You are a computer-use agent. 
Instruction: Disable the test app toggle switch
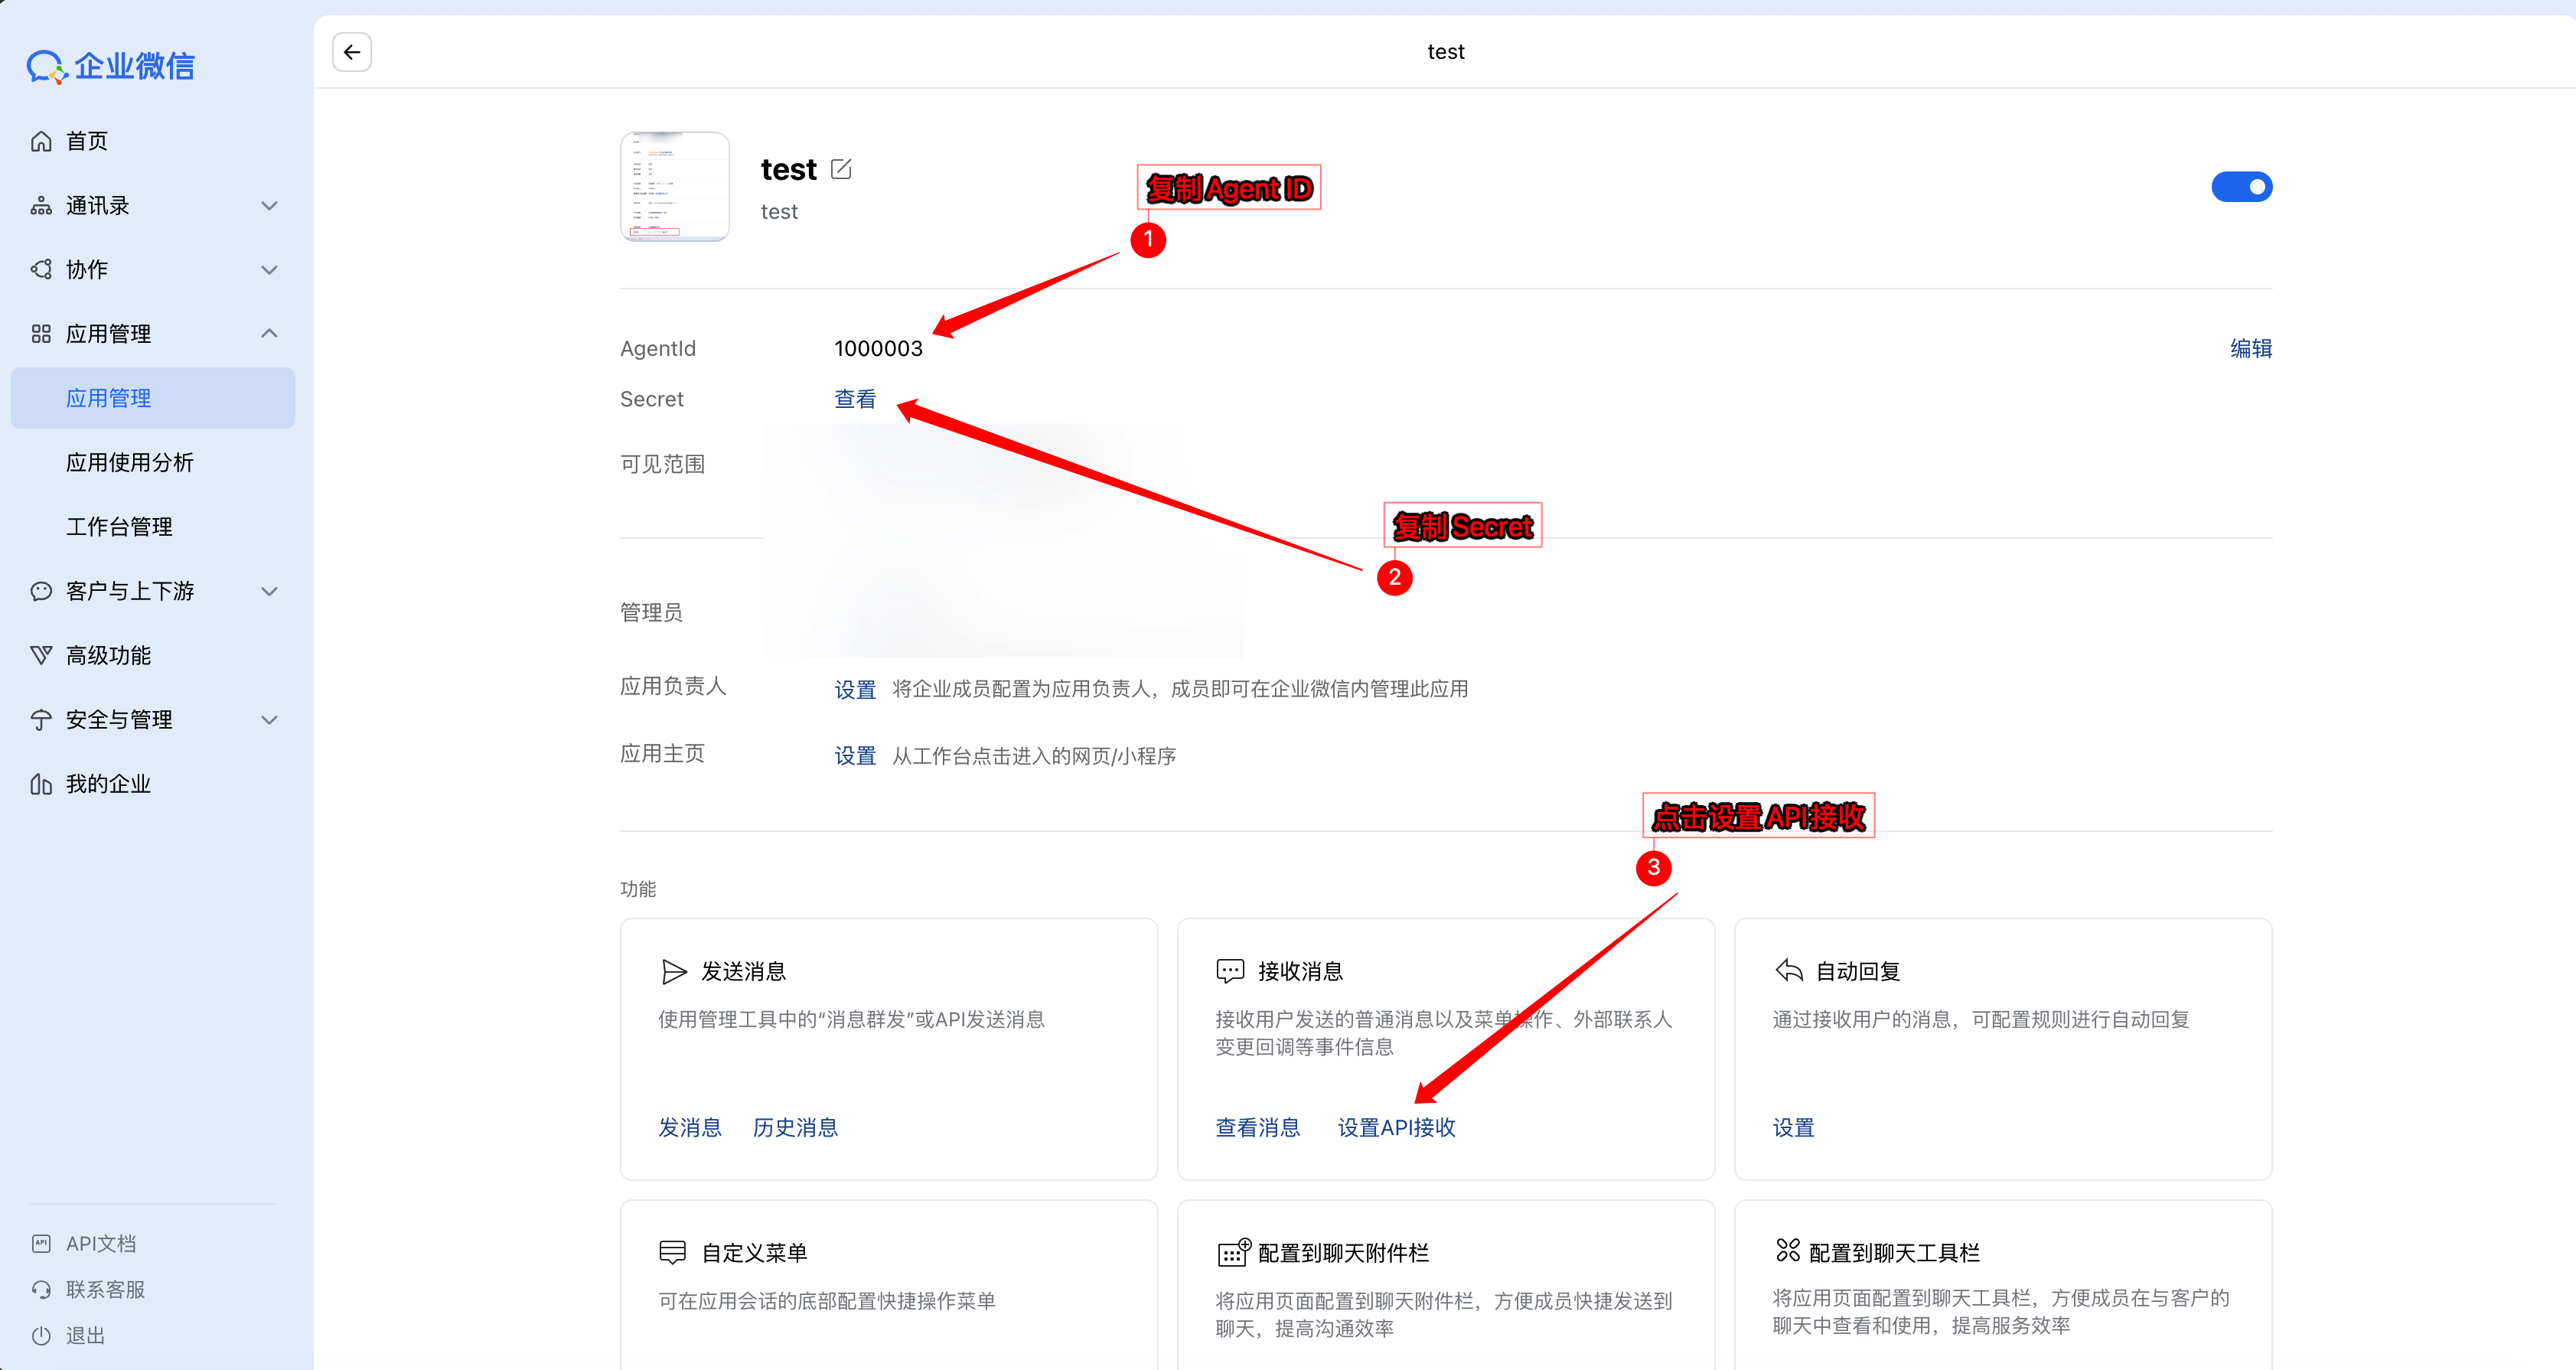pyautogui.click(x=2241, y=187)
